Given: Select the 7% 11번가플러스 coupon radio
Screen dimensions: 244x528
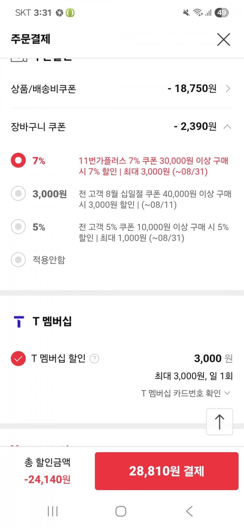Looking at the screenshot, I should pos(18,160).
